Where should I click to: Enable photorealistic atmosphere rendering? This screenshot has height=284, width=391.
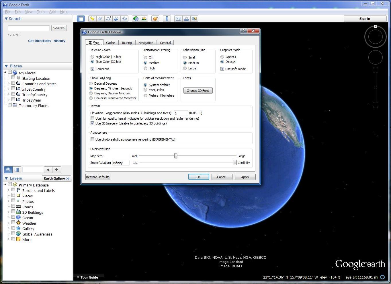pyautogui.click(x=92, y=139)
